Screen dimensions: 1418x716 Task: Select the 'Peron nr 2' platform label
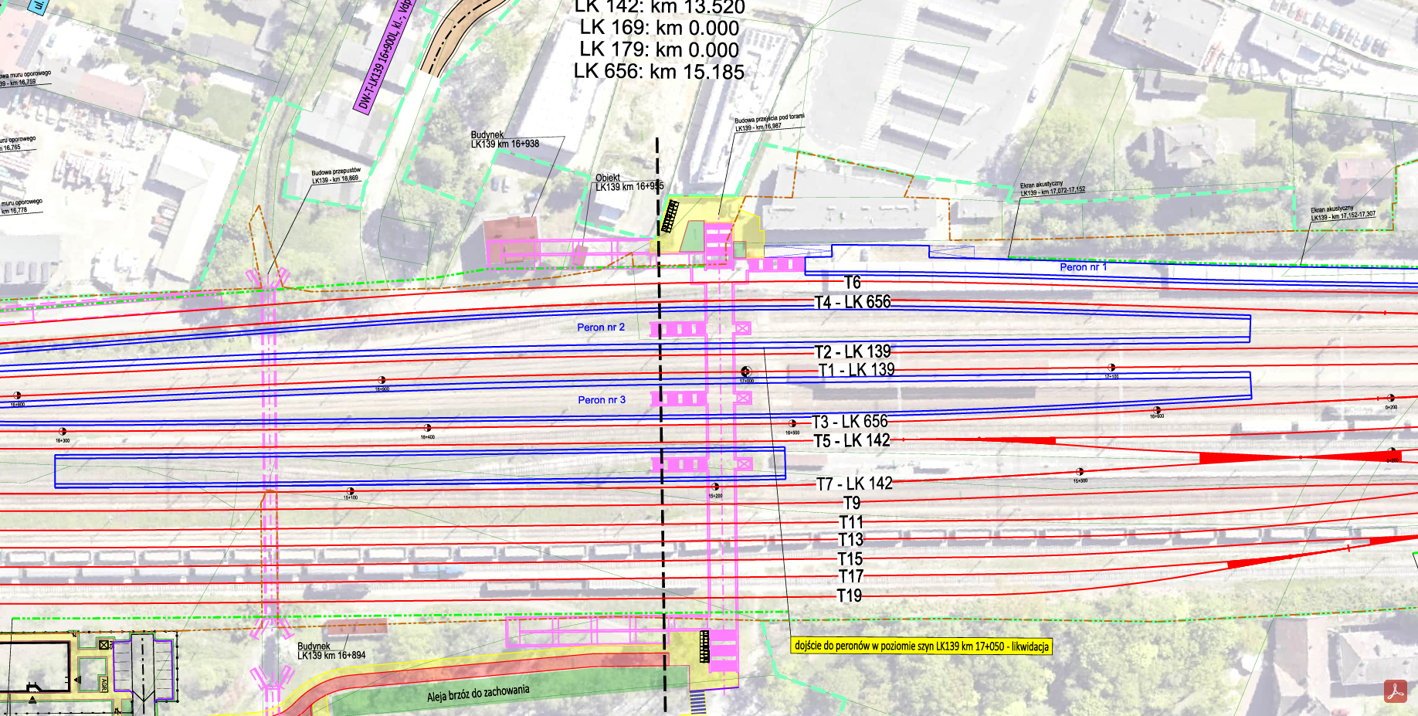tap(601, 327)
